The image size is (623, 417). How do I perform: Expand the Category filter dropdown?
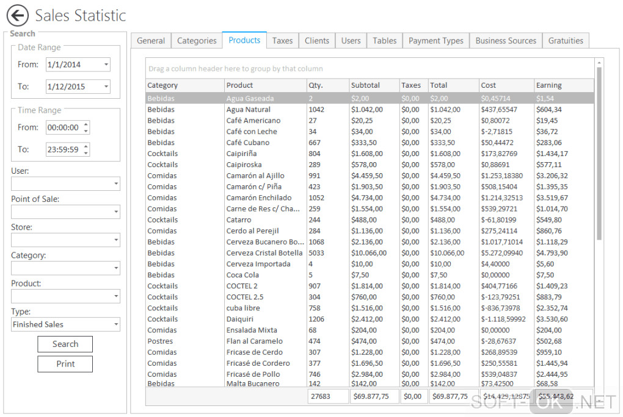[116, 268]
